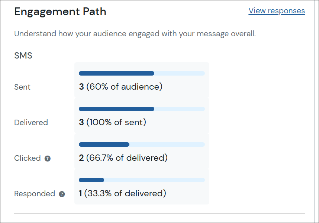
Task: Select the Clicked progress bar
Action: click(x=141, y=144)
